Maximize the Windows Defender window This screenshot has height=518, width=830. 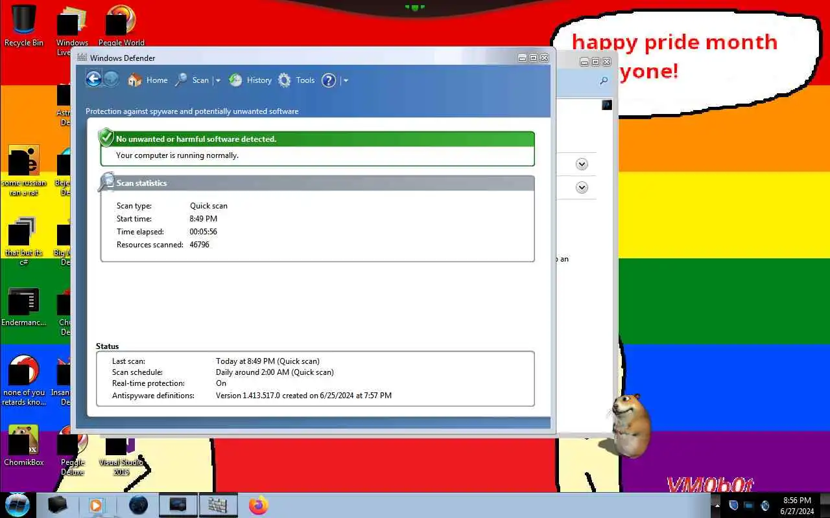(x=533, y=58)
